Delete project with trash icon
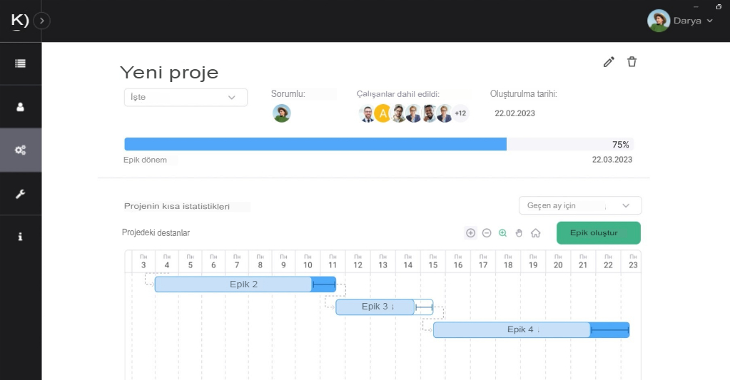 pos(632,62)
